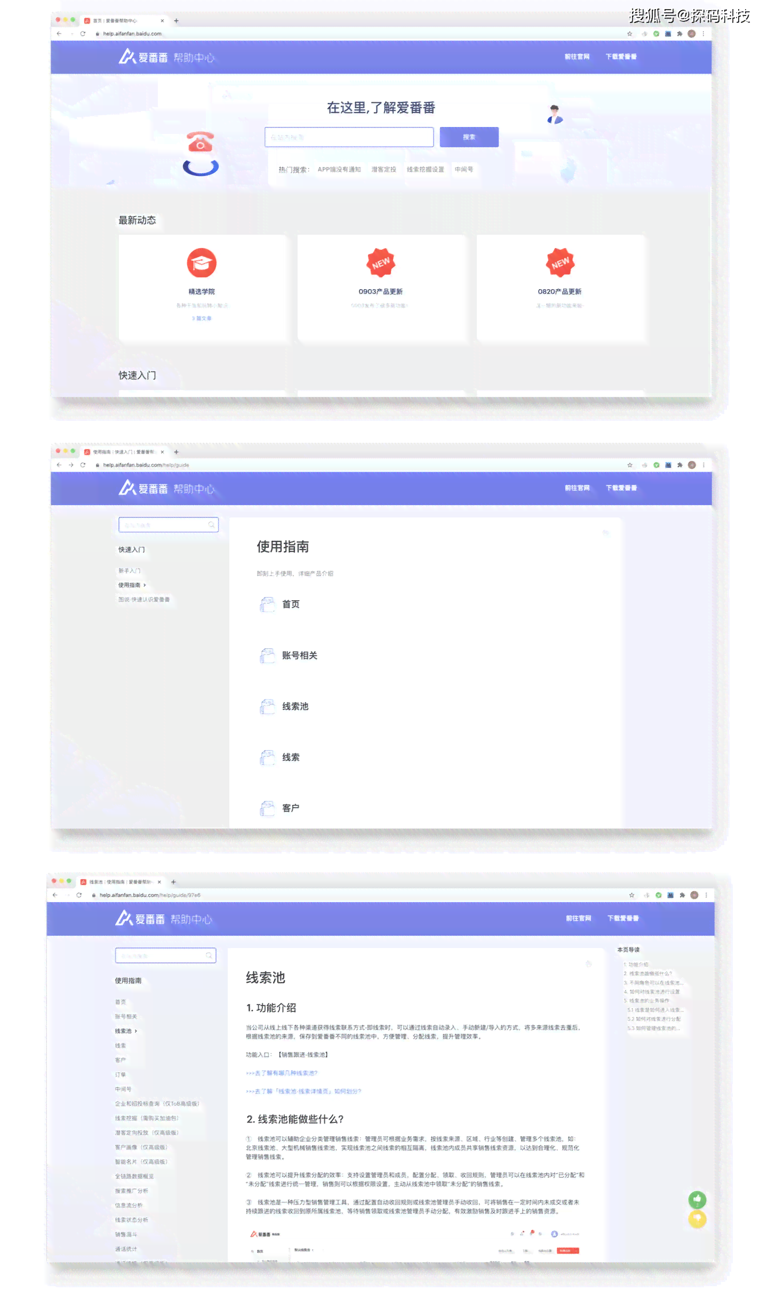768x1307 pixels.
Task: Open the Chrome three-dot menu in the home window
Action: pos(703,34)
